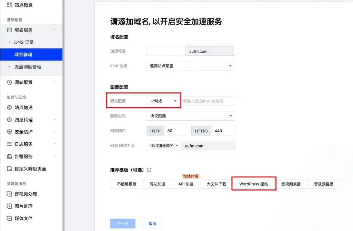The image size is (353, 231).
Task: Expand the 回源协议 协议跟随 dropdown
Action: [190, 116]
